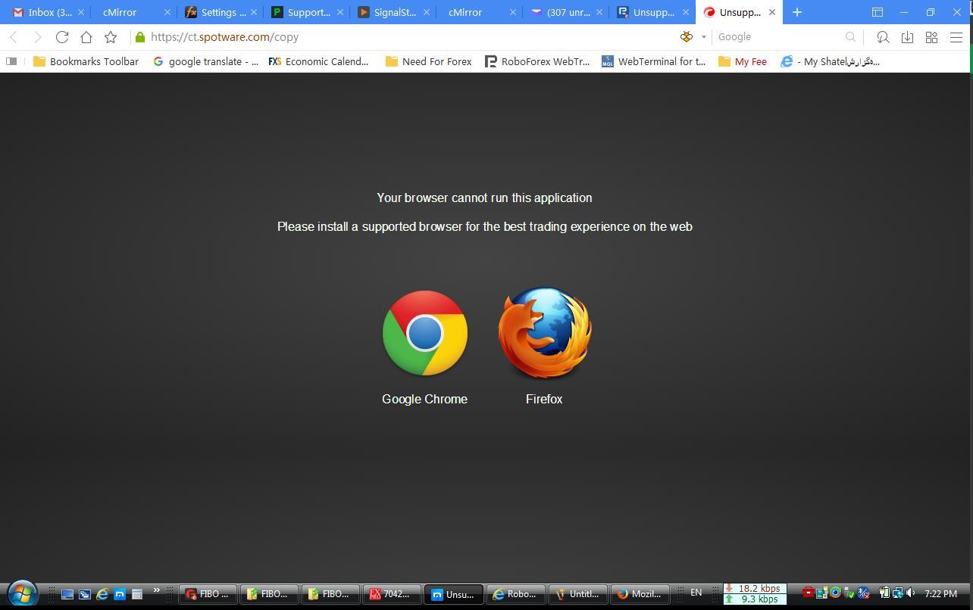Close the SignalStart tab
Screen dimensions: 973x610
coord(427,12)
